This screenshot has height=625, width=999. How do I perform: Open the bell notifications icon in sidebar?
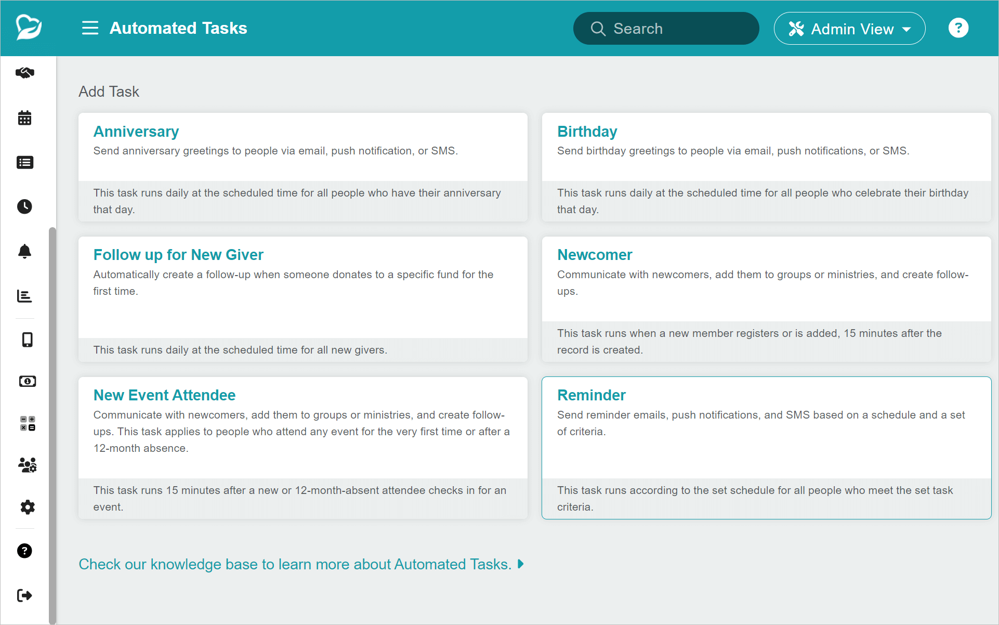pyautogui.click(x=25, y=251)
